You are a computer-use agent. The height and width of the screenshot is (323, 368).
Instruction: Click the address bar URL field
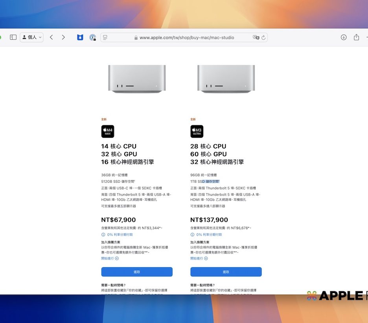186,38
